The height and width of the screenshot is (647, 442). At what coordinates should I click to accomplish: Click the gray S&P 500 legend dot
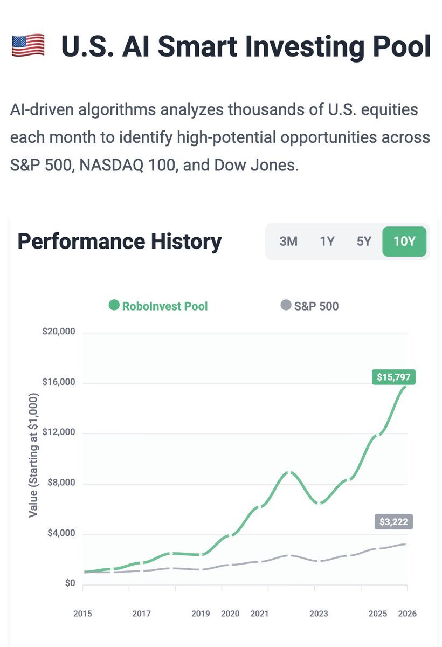[x=286, y=306]
